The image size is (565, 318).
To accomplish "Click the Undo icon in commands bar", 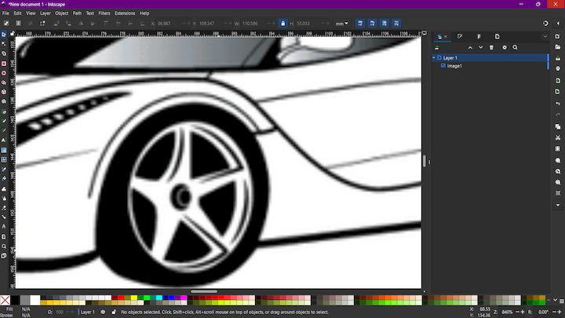I will [x=558, y=104].
